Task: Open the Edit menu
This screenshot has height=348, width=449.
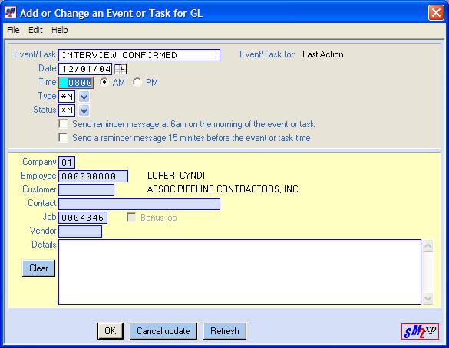Action: [35, 30]
